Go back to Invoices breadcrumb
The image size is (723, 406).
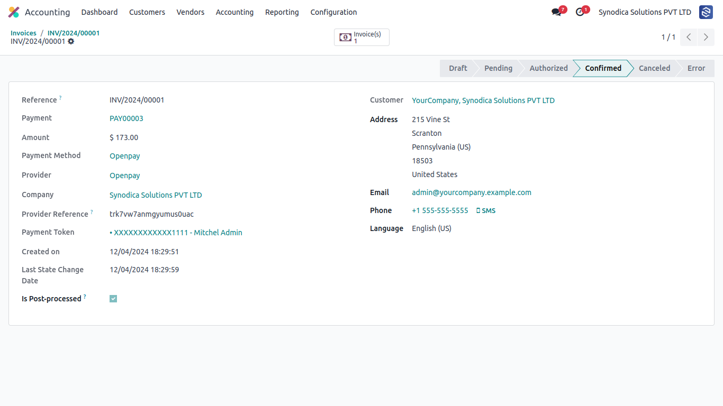(23, 33)
